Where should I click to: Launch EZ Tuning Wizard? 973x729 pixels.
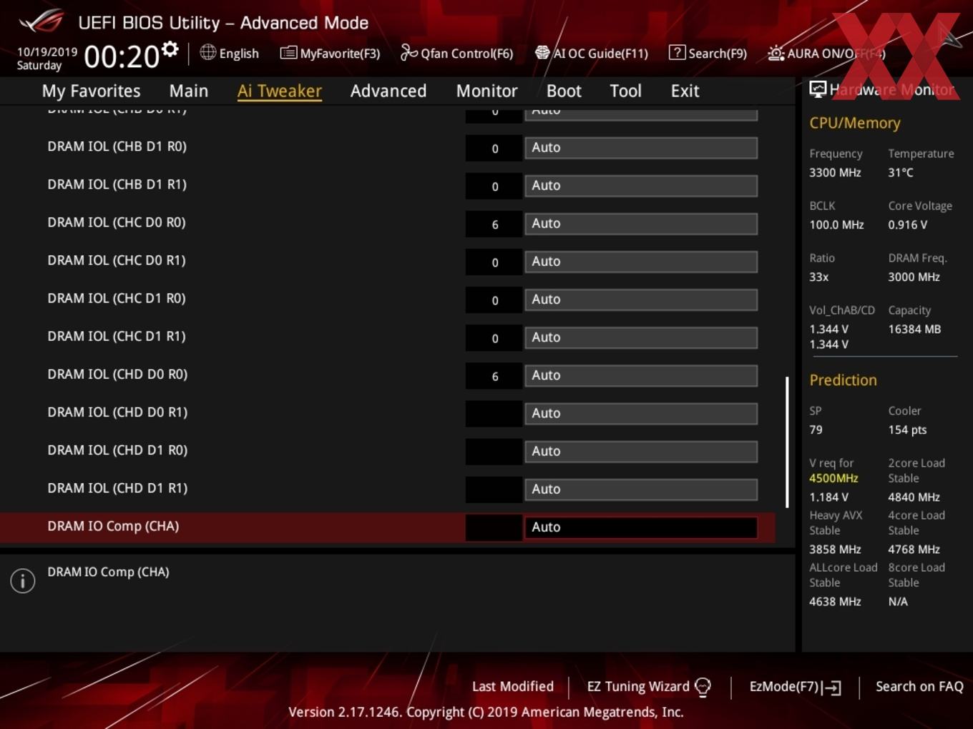[x=649, y=687]
